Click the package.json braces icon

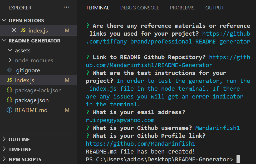point(9,100)
